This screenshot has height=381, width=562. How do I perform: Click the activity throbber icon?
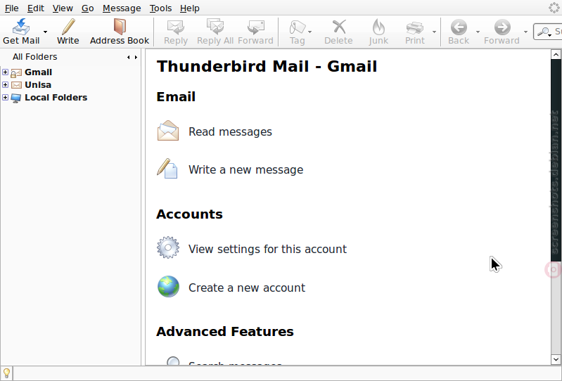[x=554, y=8]
